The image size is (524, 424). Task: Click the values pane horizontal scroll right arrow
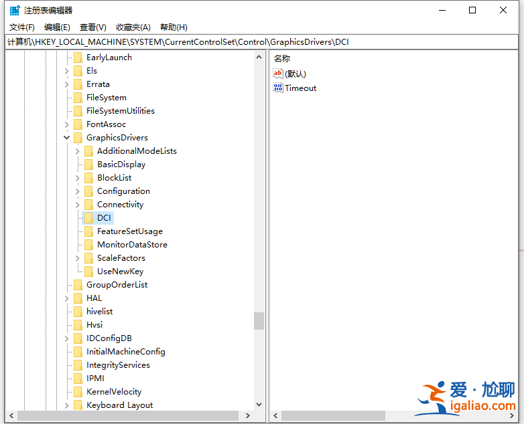(512, 416)
